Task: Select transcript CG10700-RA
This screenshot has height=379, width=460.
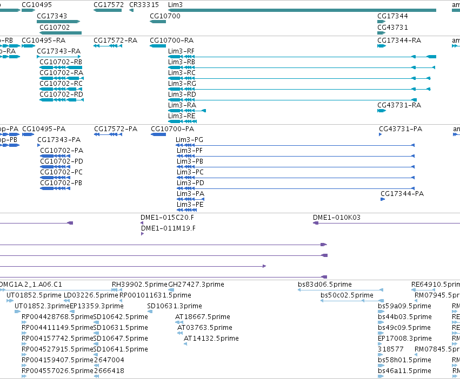Action: pos(171,40)
